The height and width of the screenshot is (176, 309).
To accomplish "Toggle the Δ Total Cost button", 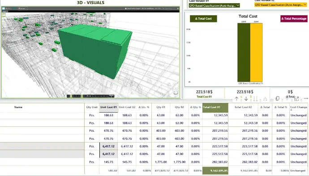I will pos(203,18).
